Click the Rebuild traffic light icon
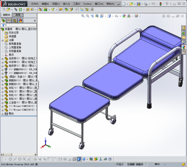Screen dimensions: 187x167 (x=160, y=4)
